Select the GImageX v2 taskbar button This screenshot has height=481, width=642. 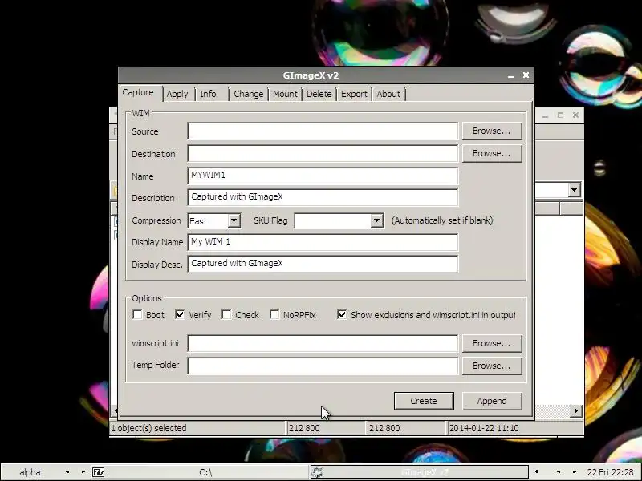420,472
